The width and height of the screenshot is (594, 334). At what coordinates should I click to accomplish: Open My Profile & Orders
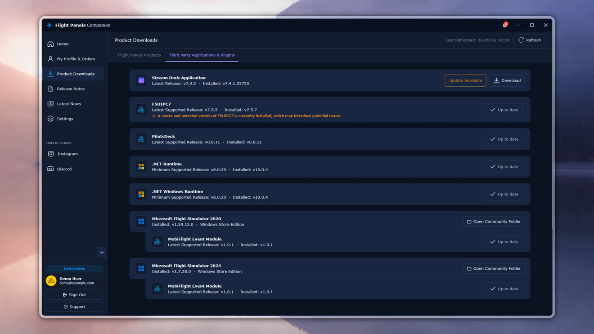(73, 59)
